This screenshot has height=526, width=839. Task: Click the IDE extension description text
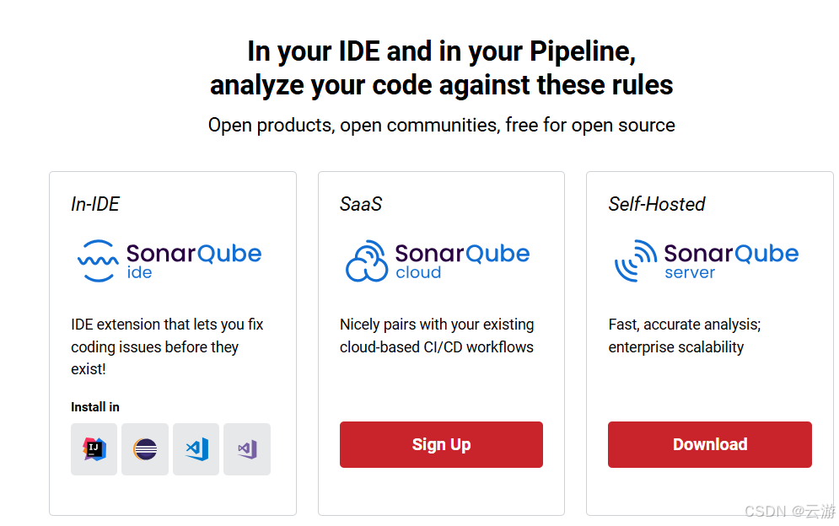167,346
